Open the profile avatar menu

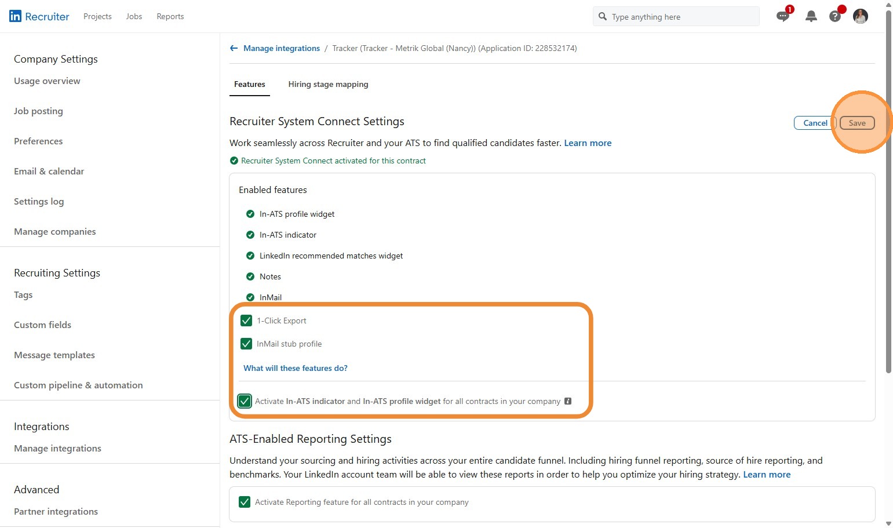(x=861, y=17)
